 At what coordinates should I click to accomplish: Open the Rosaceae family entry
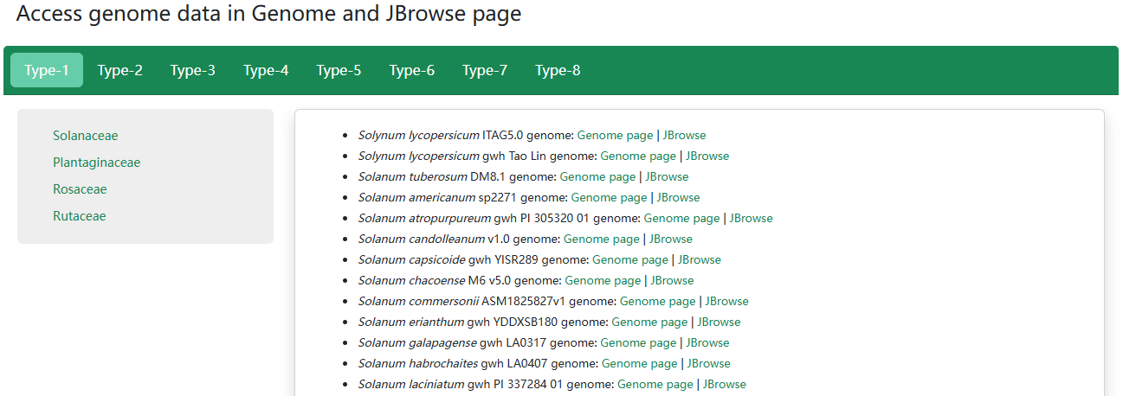(80, 189)
